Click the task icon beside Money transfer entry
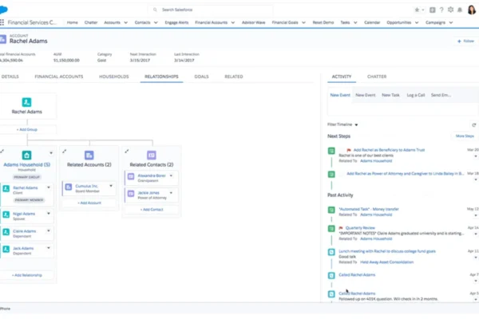479x319 pixels. click(331, 210)
